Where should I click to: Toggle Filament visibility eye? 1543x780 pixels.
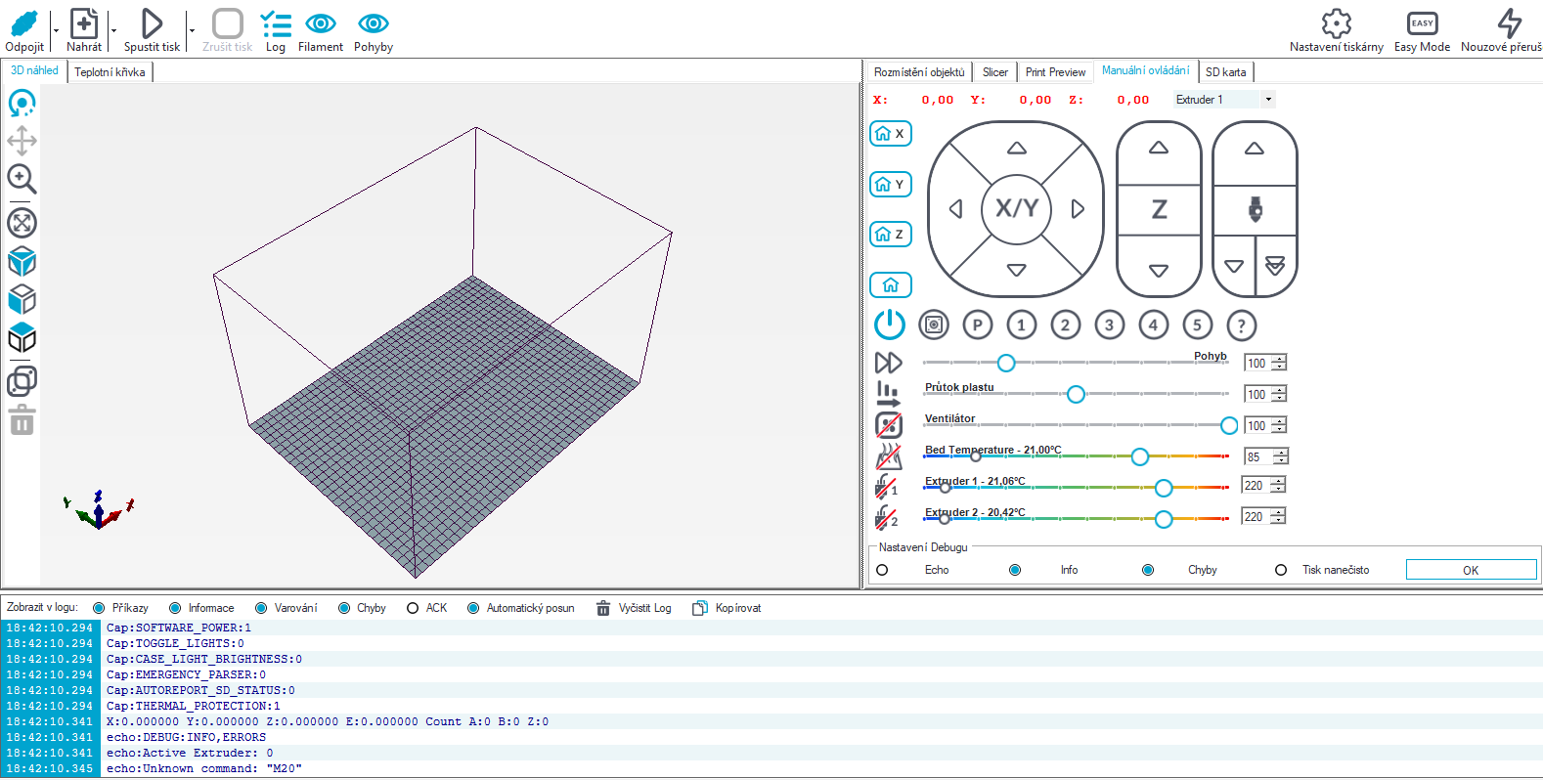click(321, 23)
